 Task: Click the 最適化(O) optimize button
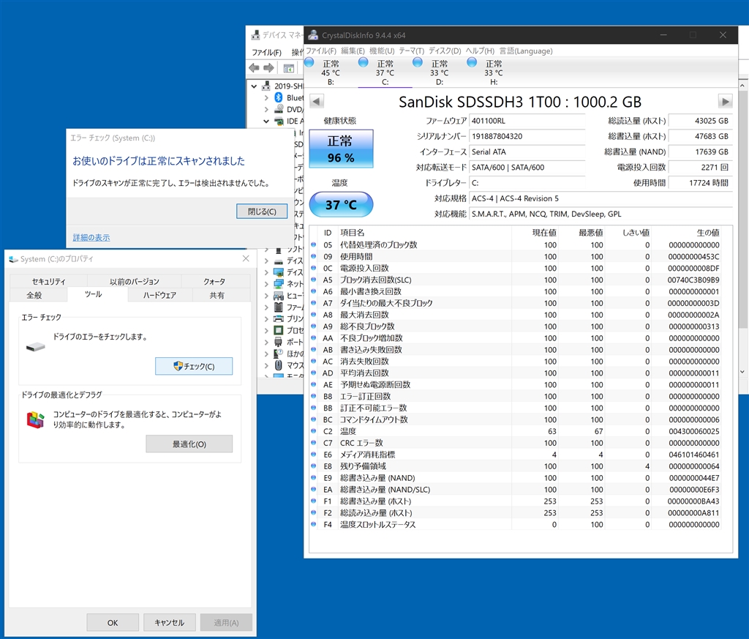(x=189, y=444)
